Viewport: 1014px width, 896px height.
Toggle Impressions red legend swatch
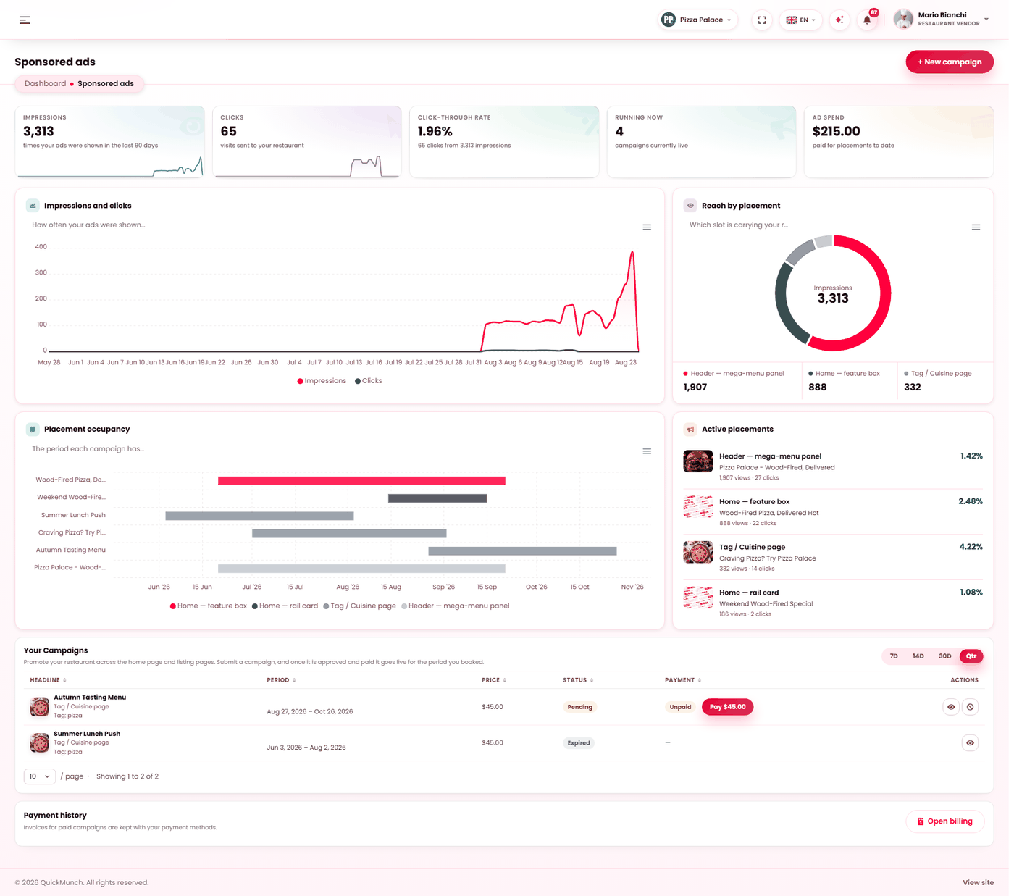[301, 381]
